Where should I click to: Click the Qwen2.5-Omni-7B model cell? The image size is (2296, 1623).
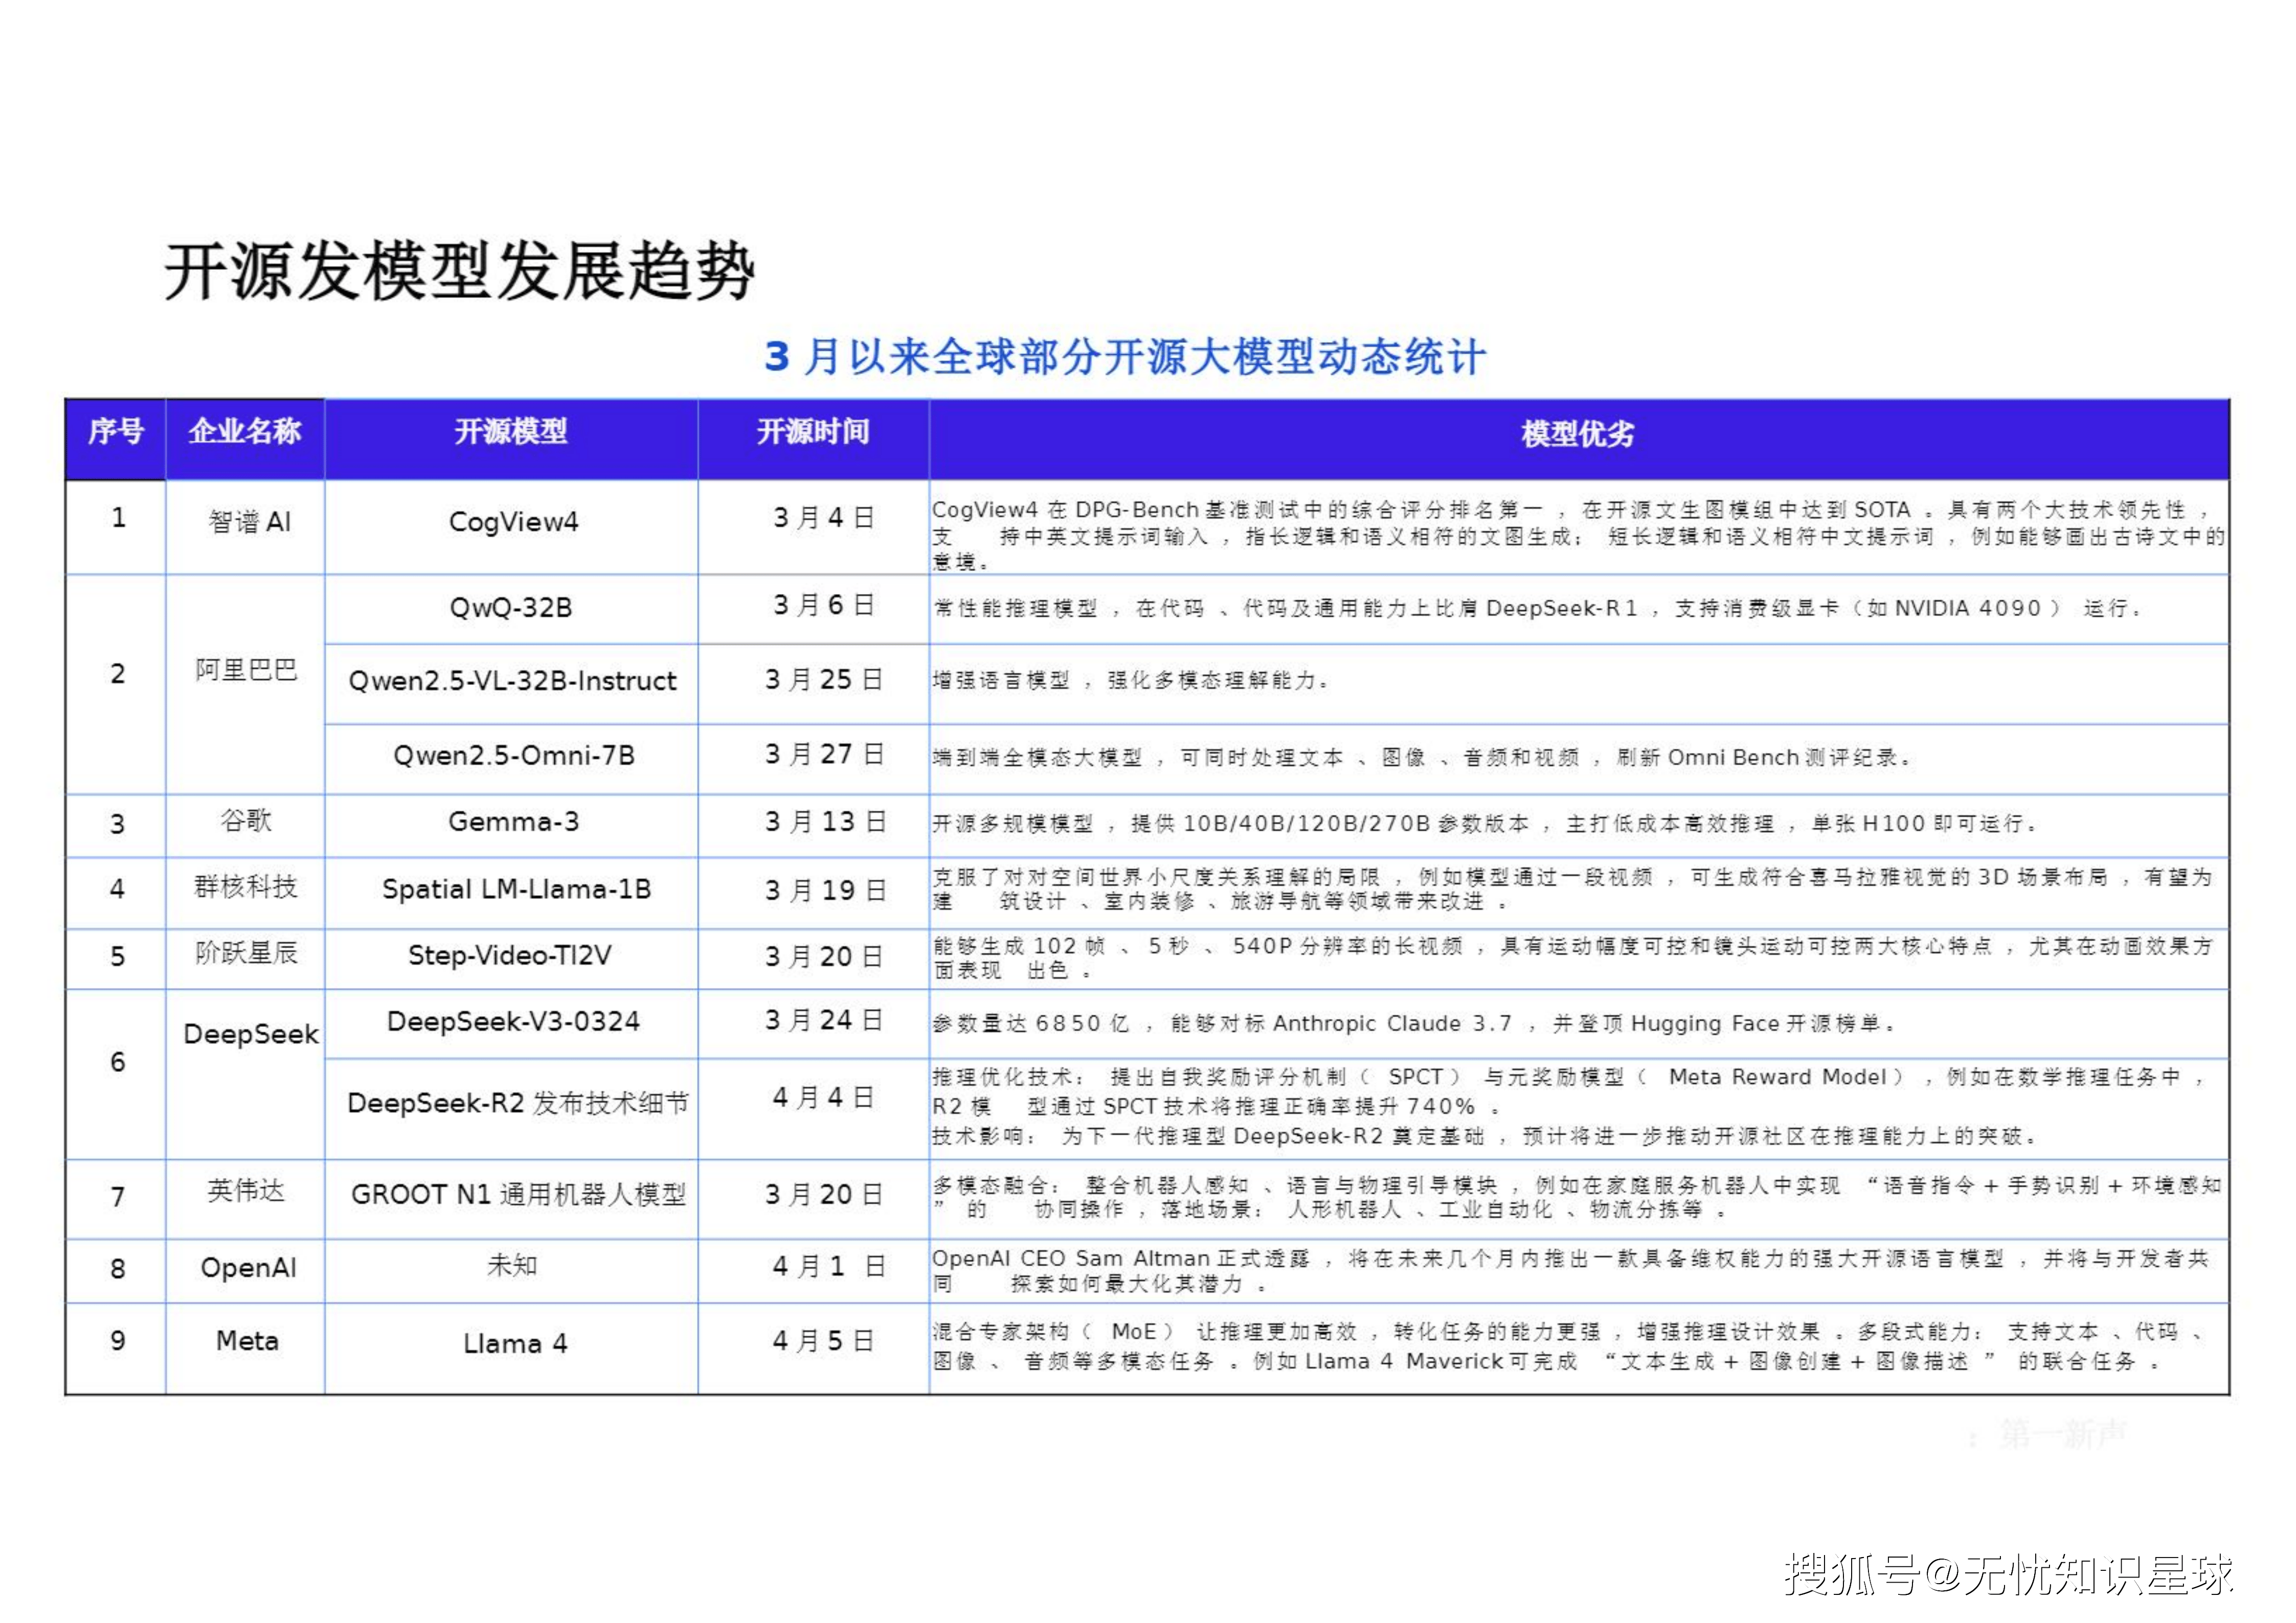(513, 756)
